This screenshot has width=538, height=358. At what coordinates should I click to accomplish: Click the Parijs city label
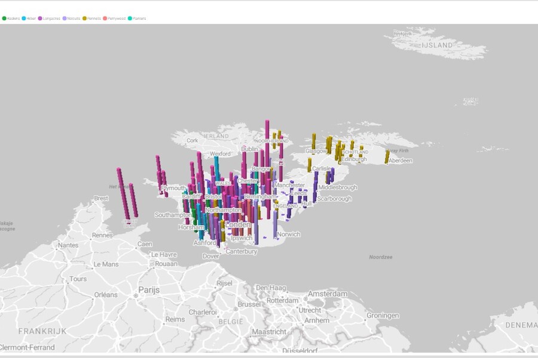pos(149,289)
